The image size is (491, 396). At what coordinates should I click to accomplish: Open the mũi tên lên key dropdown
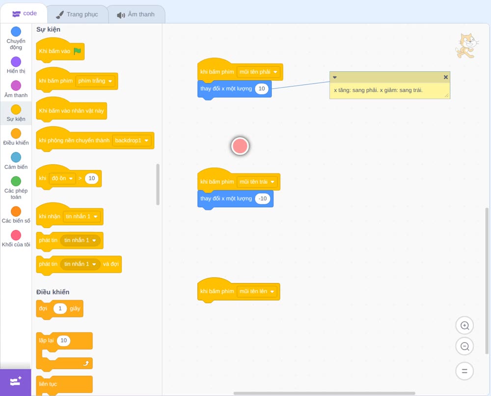(257, 291)
